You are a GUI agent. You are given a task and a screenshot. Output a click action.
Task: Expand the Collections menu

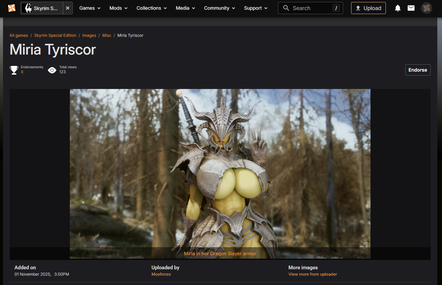[x=152, y=8]
